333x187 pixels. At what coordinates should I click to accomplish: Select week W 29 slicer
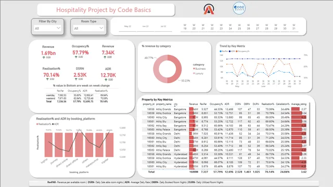(x=276, y=27)
